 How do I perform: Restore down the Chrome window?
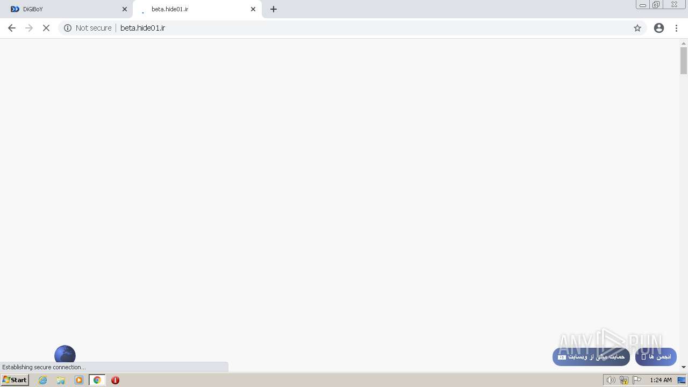point(656,5)
